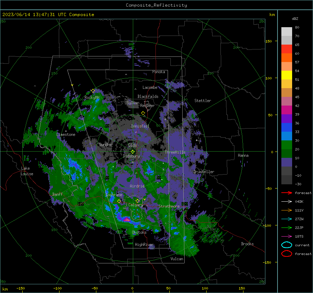Click the Lacombe label
The height and width of the screenshot is (293, 313).
[150, 87]
